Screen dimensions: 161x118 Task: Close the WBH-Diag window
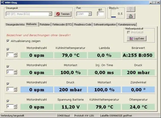click(158, 3)
